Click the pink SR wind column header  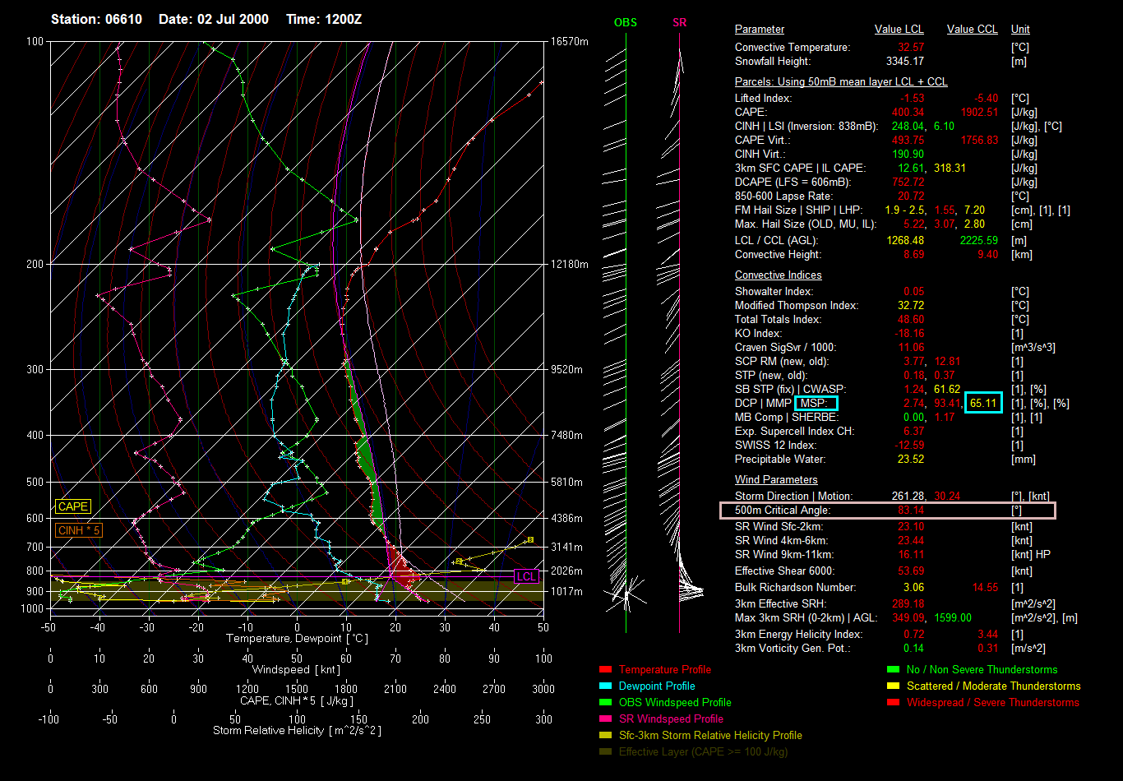pyautogui.click(x=679, y=22)
